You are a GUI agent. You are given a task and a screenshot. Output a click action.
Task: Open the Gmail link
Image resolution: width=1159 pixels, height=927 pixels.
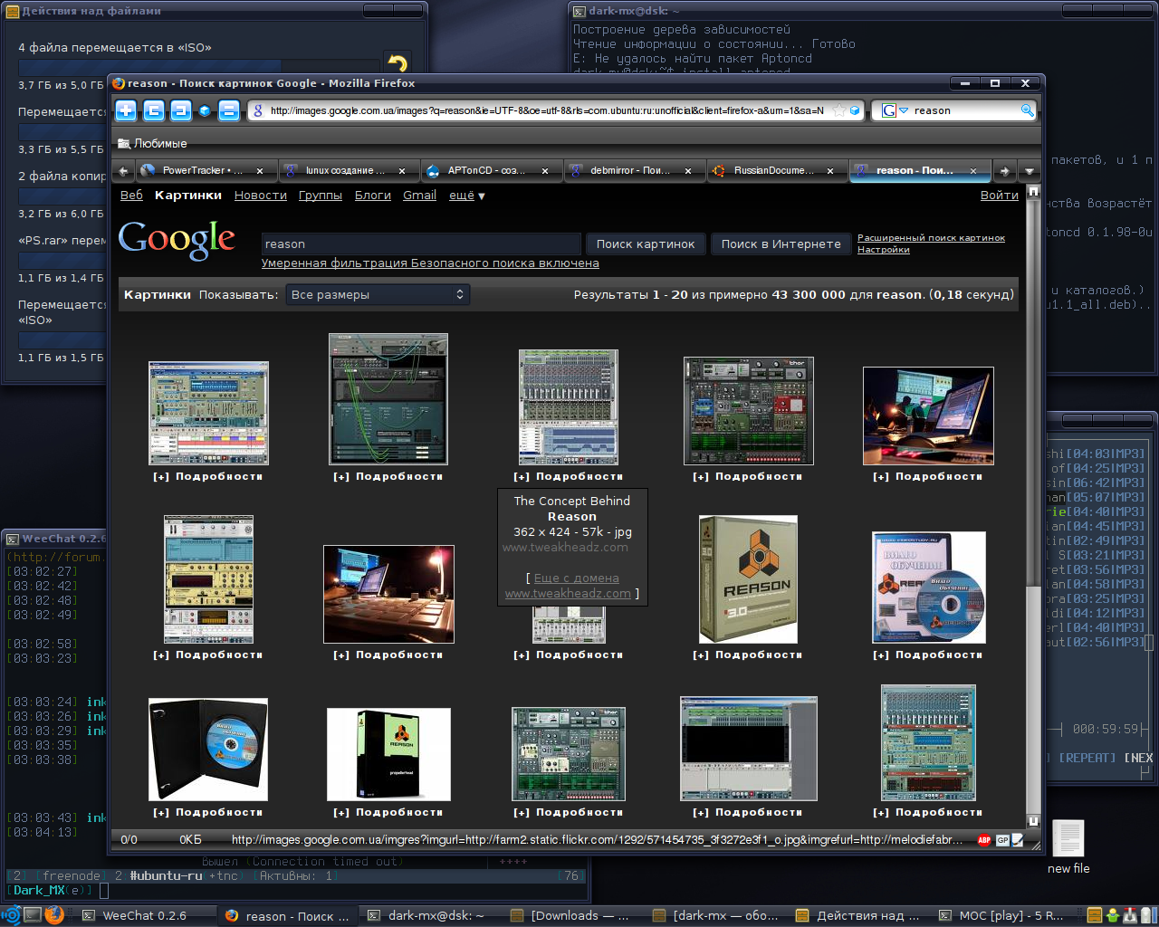(x=420, y=196)
